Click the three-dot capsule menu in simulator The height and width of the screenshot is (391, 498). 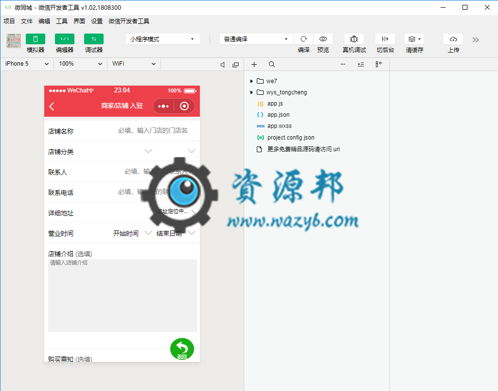click(x=163, y=106)
